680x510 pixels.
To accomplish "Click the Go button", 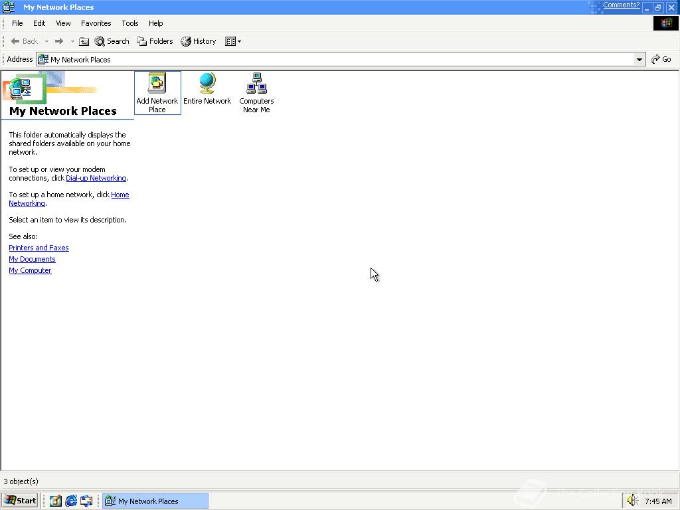I will tap(661, 59).
